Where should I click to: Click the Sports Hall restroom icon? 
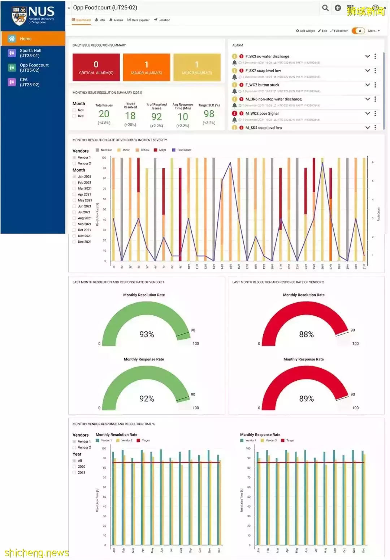pyautogui.click(x=12, y=53)
